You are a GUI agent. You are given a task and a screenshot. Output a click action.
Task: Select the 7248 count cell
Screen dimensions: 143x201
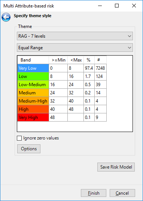[x=100, y=68]
